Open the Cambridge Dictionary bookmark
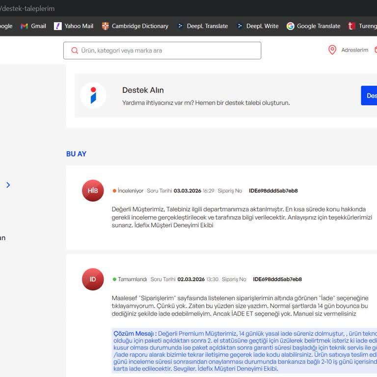 (135, 26)
